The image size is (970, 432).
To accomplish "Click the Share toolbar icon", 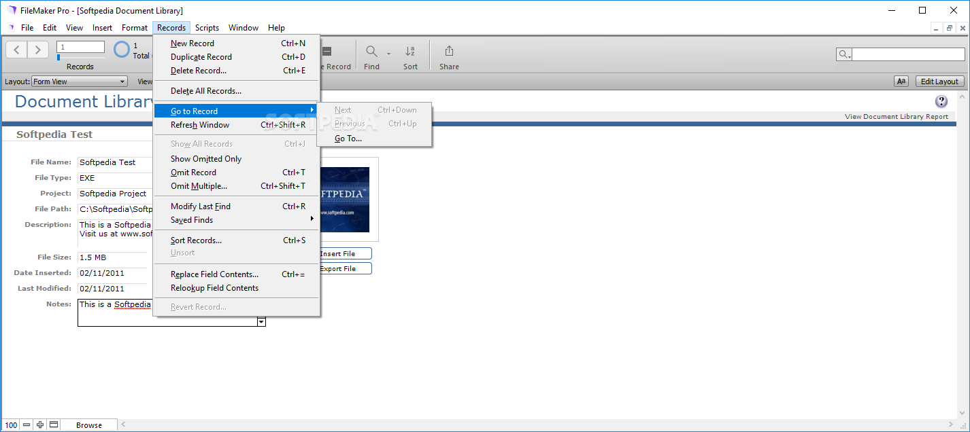I will pyautogui.click(x=449, y=51).
